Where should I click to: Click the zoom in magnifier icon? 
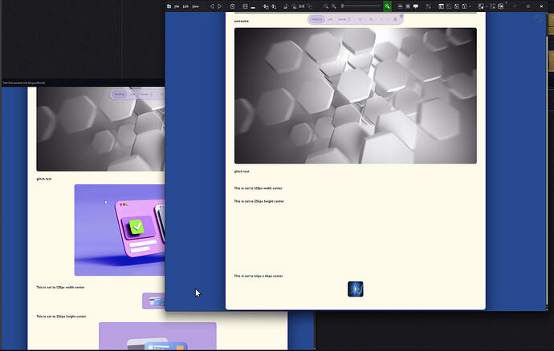click(x=334, y=6)
